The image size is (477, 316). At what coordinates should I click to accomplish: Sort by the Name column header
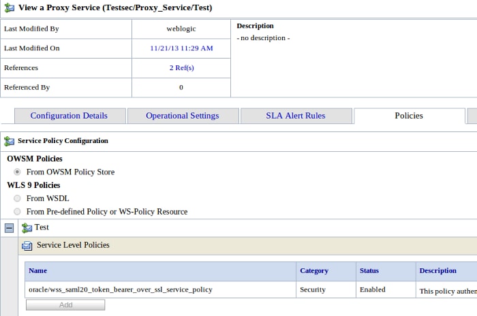(38, 271)
